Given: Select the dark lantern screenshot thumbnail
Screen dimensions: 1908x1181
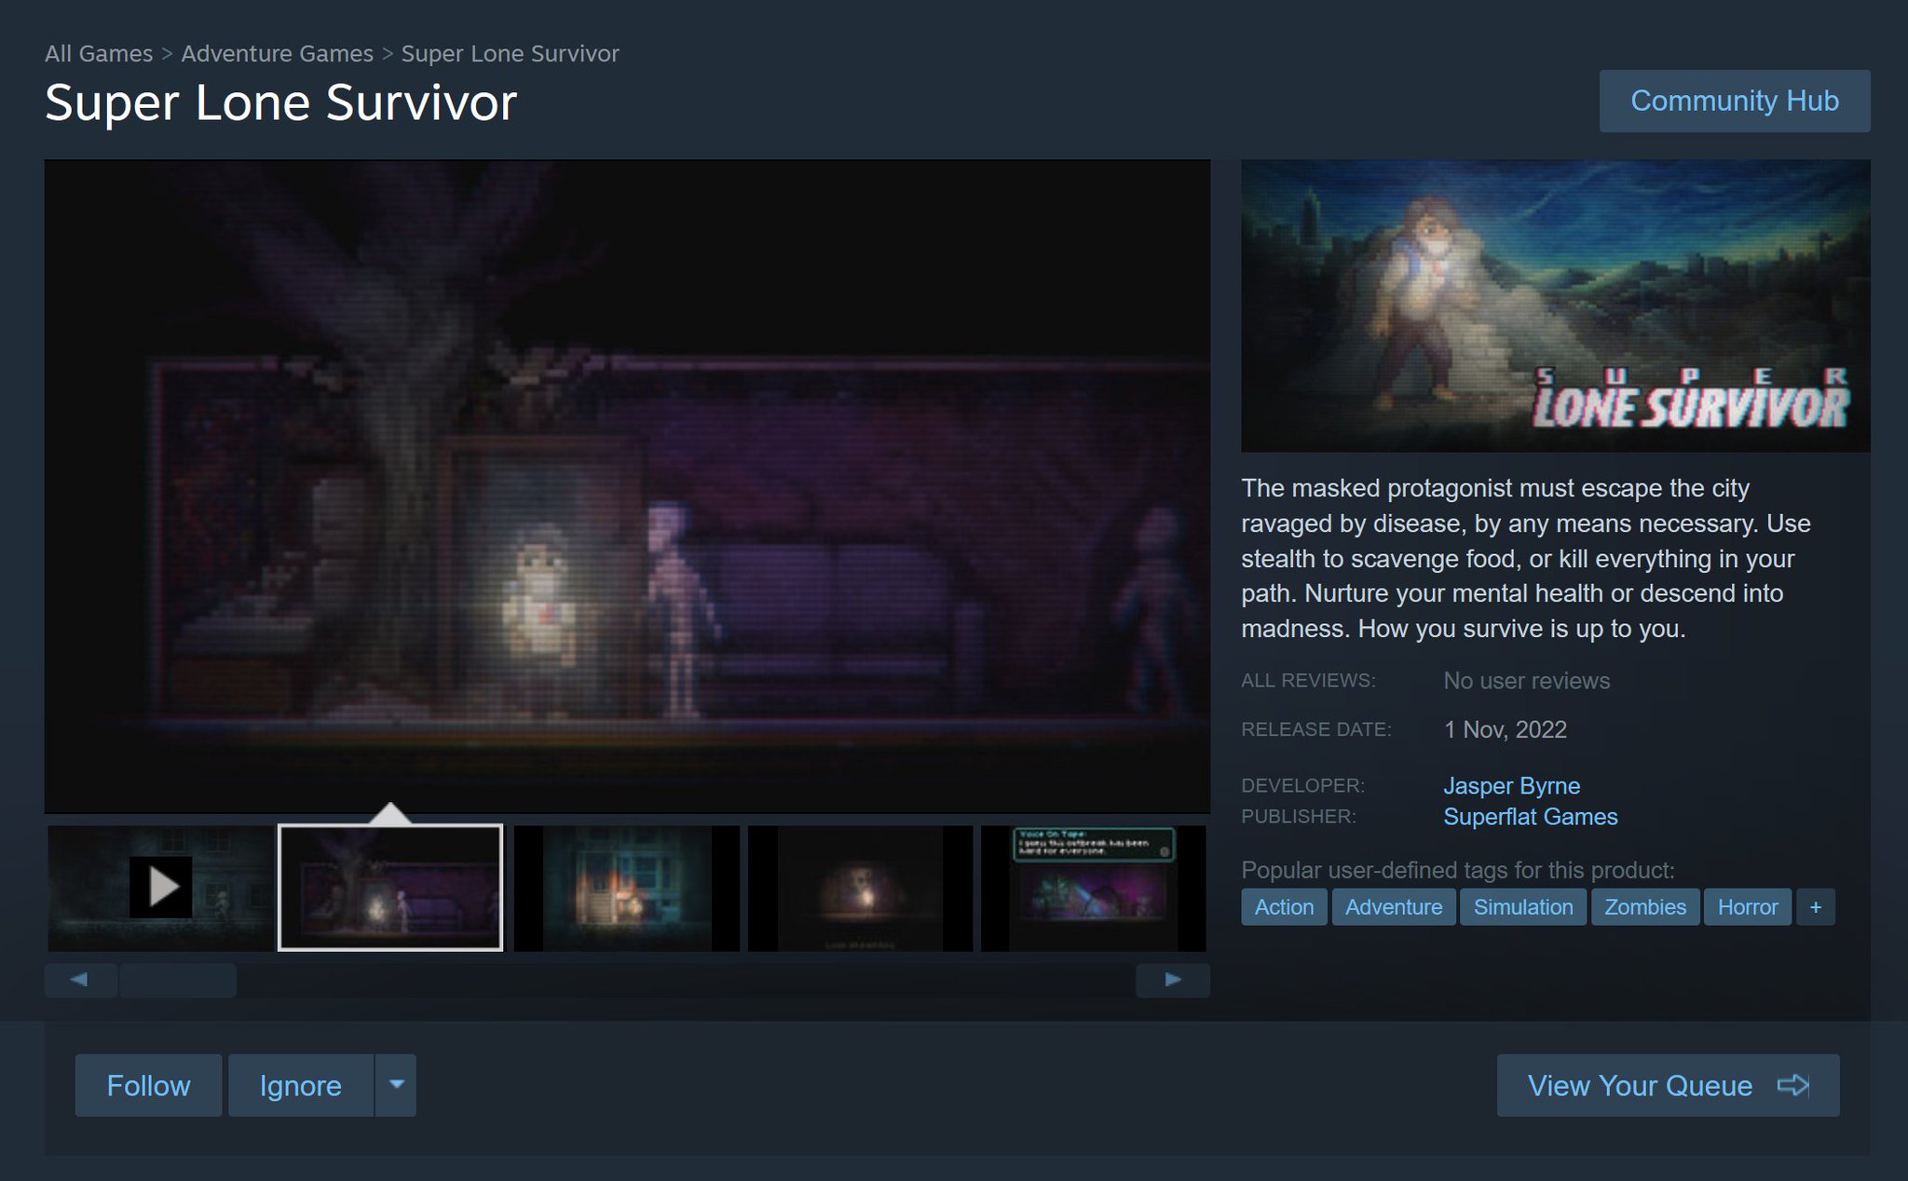Looking at the screenshot, I should (861, 888).
